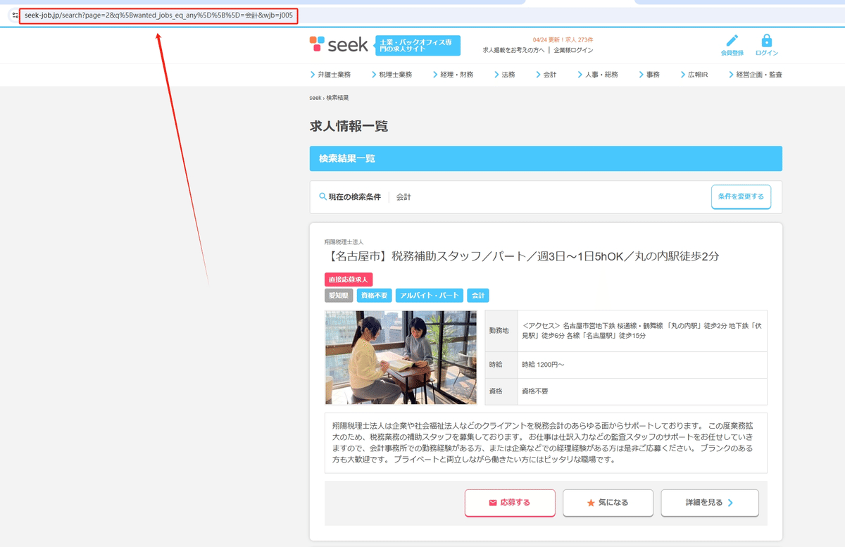Click the browser address bar URL
The image size is (845, 547).
coord(158,15)
